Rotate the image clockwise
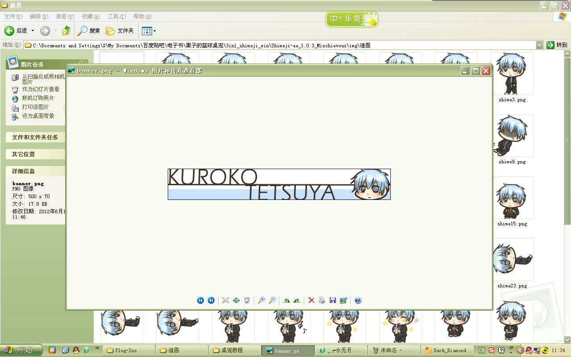This screenshot has width=571, height=357. (x=286, y=300)
